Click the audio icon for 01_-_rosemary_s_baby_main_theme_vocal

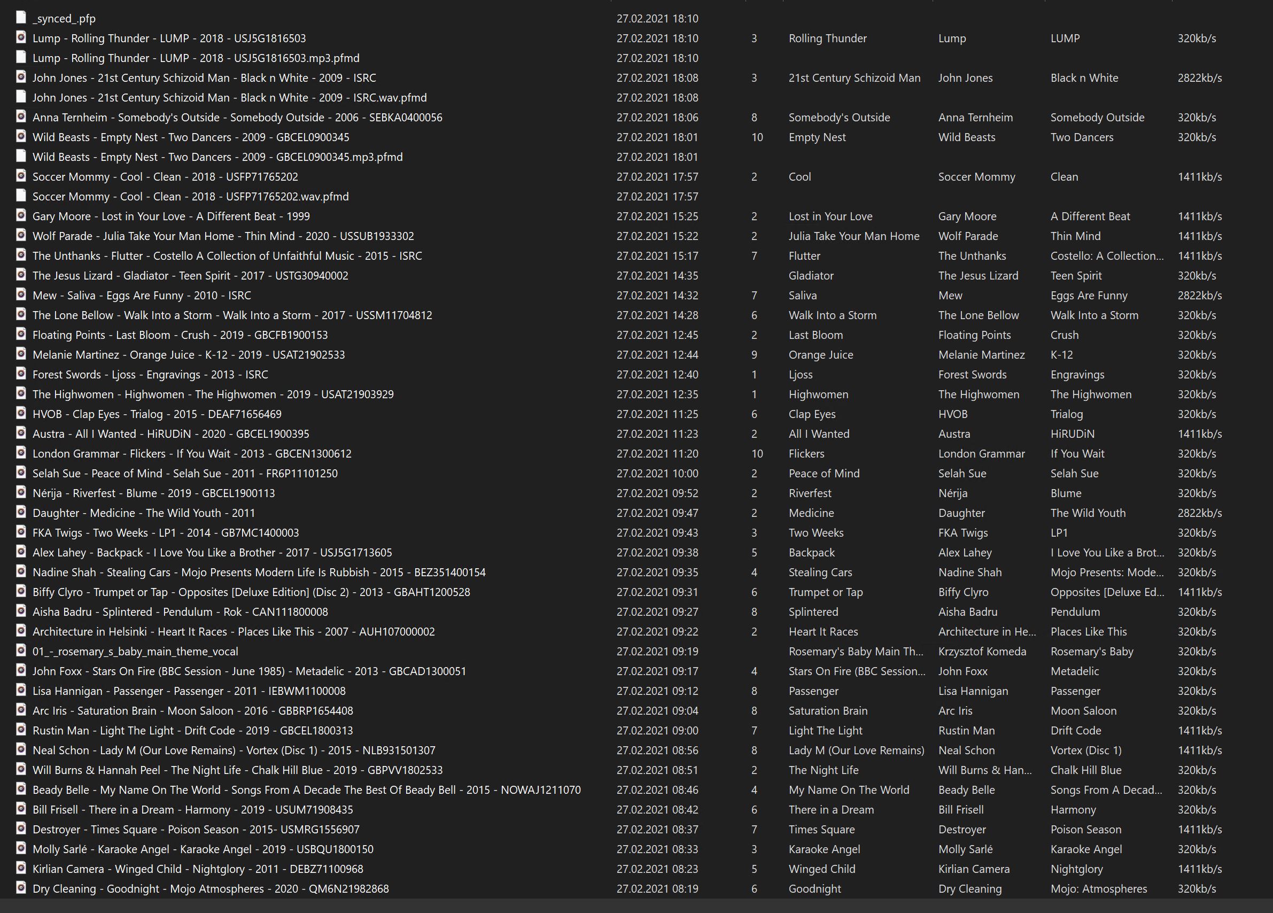point(21,651)
